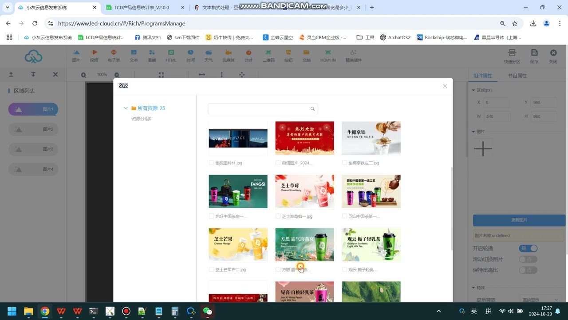Select the 方思 霸气海燕窝 thumbnail
Viewport: 568px width, 320px height.
[x=304, y=244]
